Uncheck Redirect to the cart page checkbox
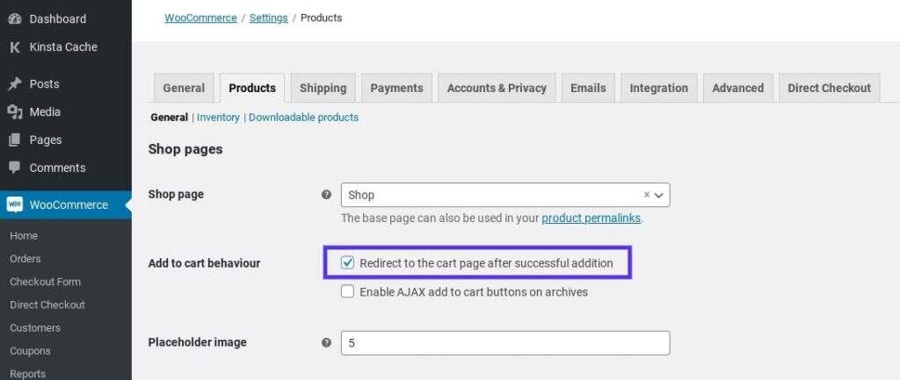 click(348, 262)
